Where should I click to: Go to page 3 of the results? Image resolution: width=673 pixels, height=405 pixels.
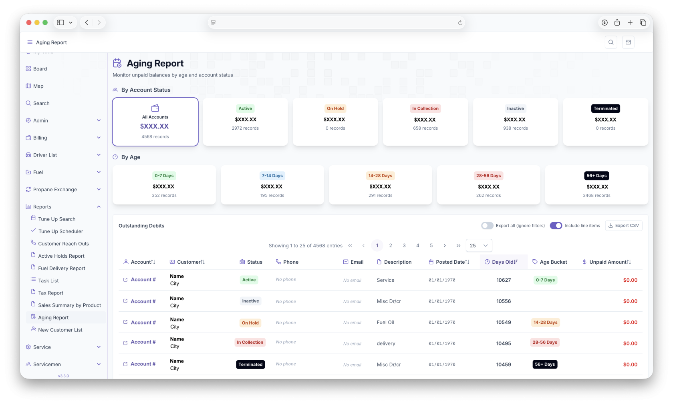404,246
